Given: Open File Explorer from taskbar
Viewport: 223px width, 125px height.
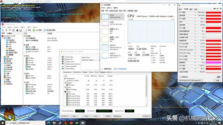Looking at the screenshot, I should tap(54, 123).
